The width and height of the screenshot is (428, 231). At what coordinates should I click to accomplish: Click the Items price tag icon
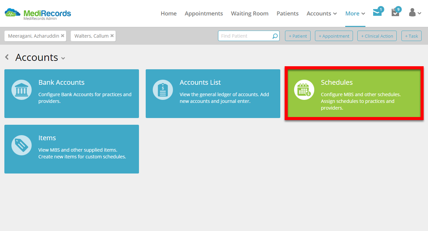pos(22,145)
